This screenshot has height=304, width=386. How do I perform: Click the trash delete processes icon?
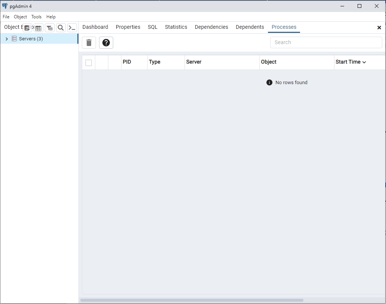click(89, 43)
